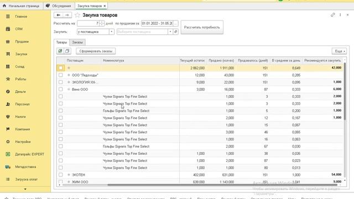Open the Еще dropdown menu
This screenshot has width=354, height=199.
tap(339, 51)
